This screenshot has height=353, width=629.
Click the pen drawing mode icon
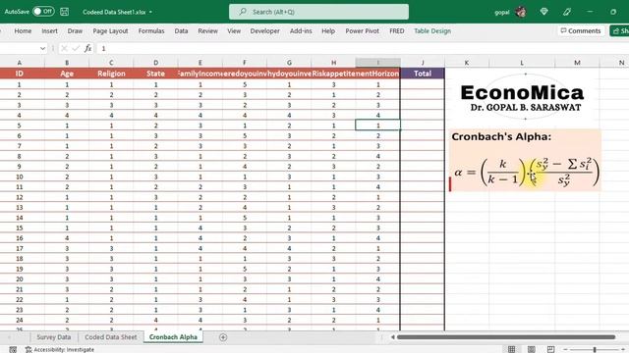(567, 12)
